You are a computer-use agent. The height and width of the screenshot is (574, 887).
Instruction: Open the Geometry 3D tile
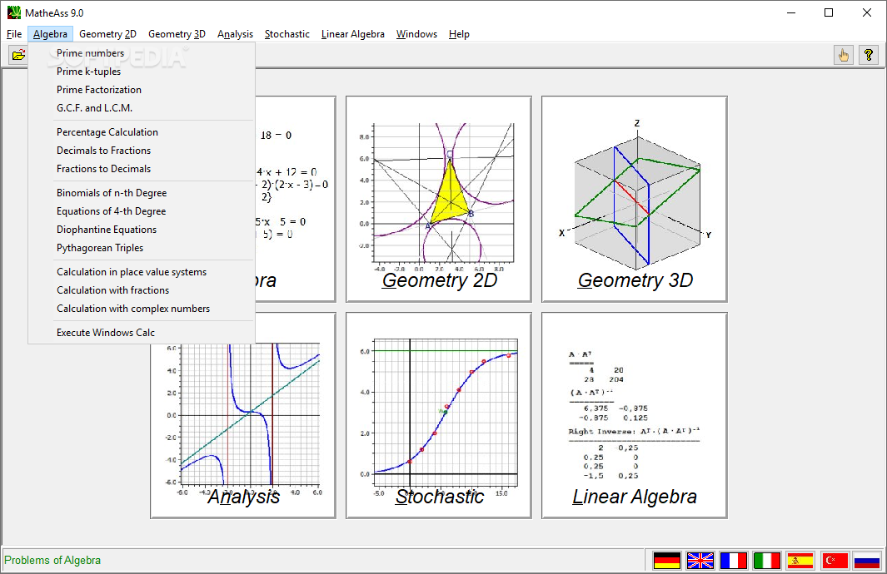[634, 199]
